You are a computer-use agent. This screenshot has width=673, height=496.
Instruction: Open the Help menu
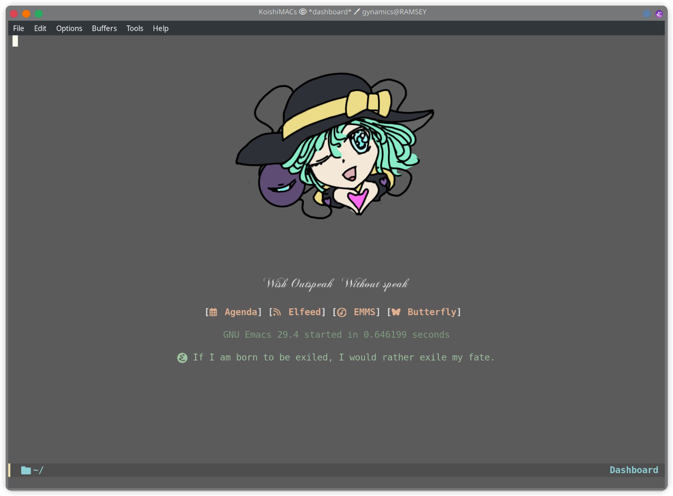point(161,28)
